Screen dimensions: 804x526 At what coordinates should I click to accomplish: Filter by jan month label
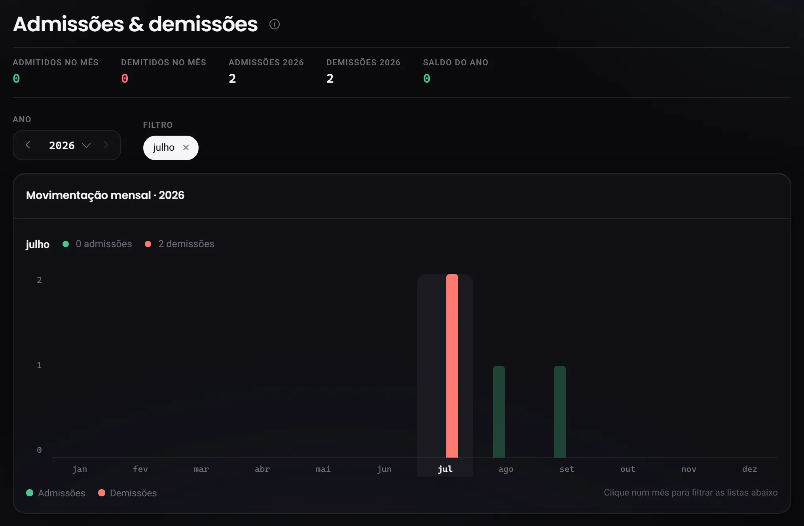[80, 469]
